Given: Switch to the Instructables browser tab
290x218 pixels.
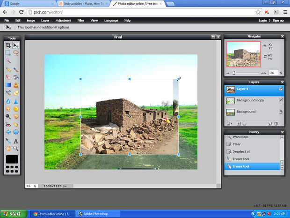Looking at the screenshot, I should tap(83, 4).
